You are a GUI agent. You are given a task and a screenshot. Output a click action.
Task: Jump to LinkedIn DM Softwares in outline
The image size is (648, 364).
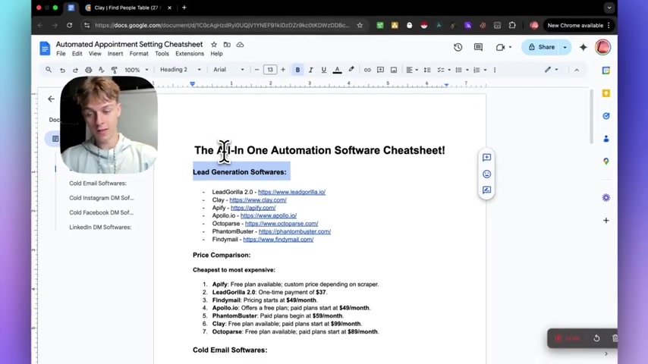point(100,227)
